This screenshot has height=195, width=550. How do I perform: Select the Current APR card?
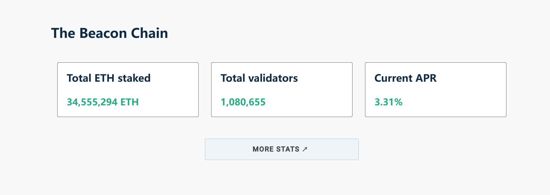point(435,89)
